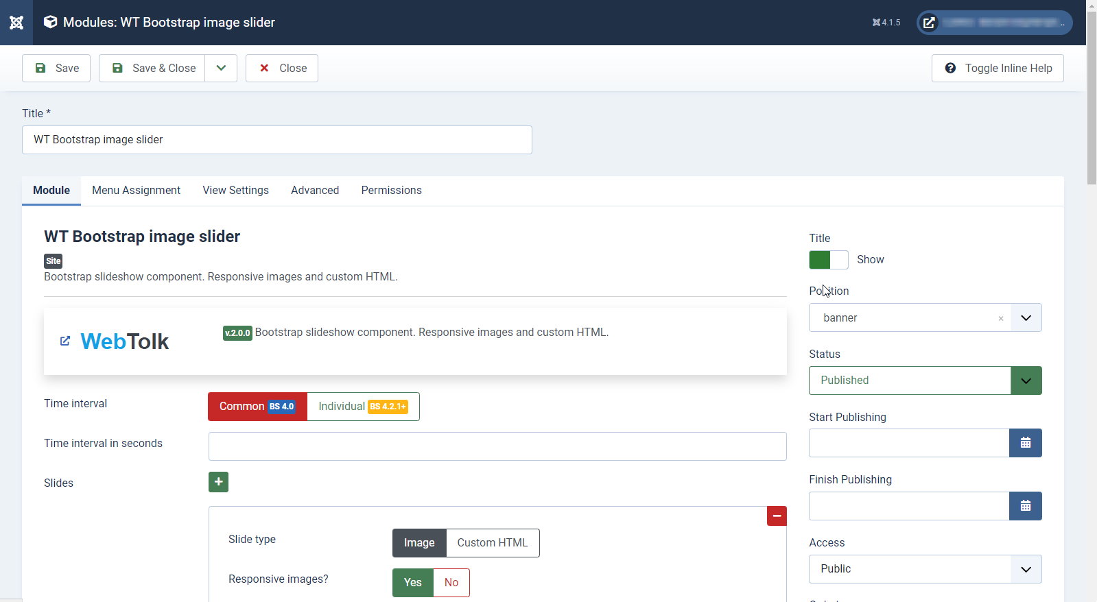Open the Joomla logo menu
The height and width of the screenshot is (602, 1097).
(x=16, y=23)
